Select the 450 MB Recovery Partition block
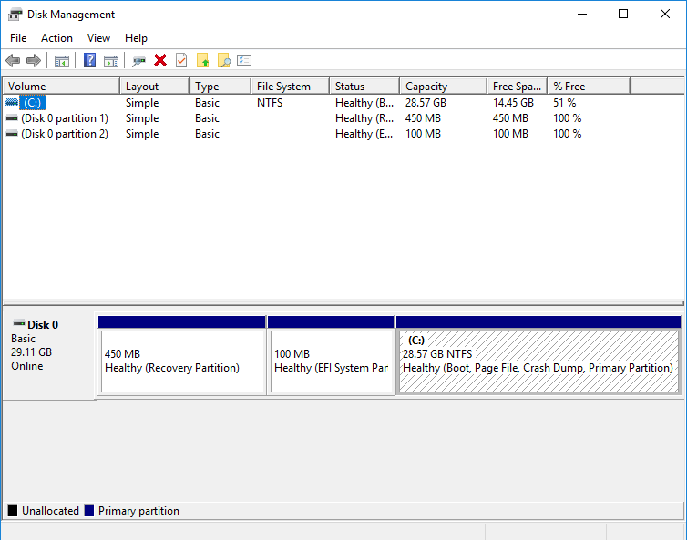Screen dimensions: 687x540 point(181,362)
